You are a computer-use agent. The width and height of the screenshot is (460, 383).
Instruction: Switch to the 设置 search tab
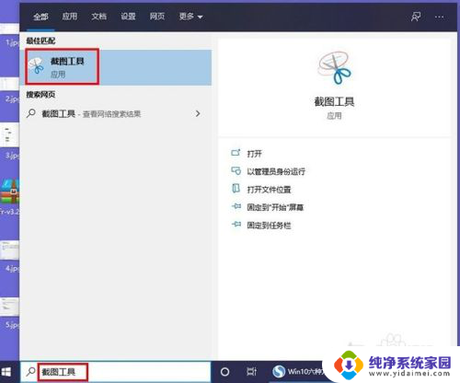pos(128,17)
